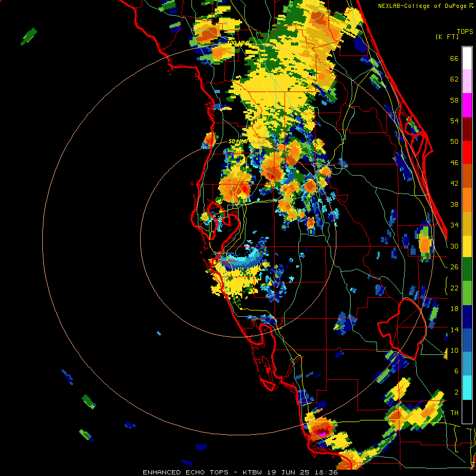476x476 pixels.
Task: Click the "26" scale label
Action: tap(454, 267)
